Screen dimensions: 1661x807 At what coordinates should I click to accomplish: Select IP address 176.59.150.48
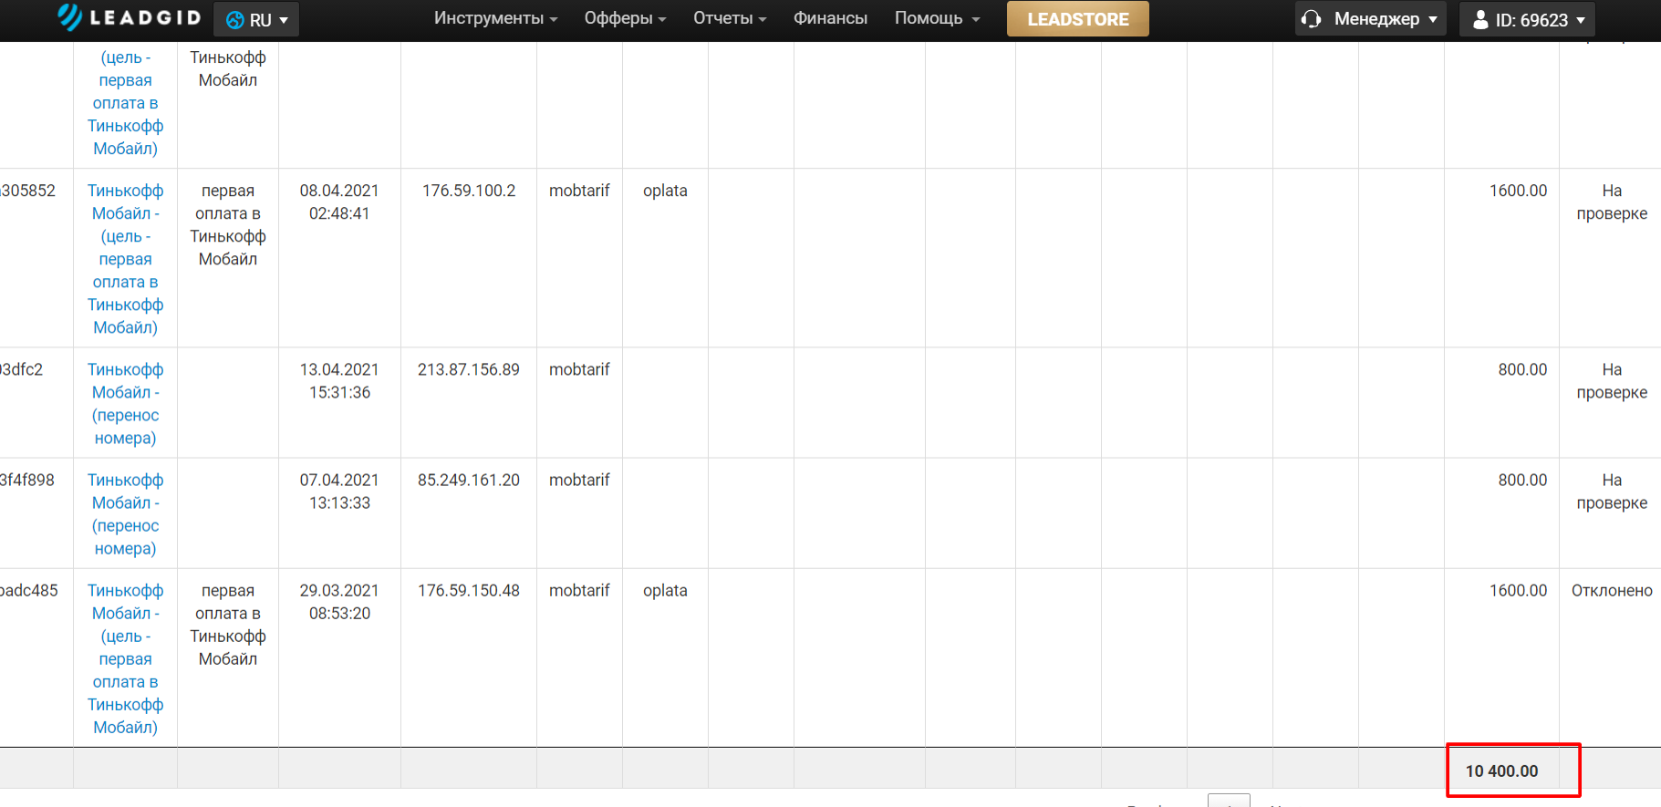(x=469, y=590)
